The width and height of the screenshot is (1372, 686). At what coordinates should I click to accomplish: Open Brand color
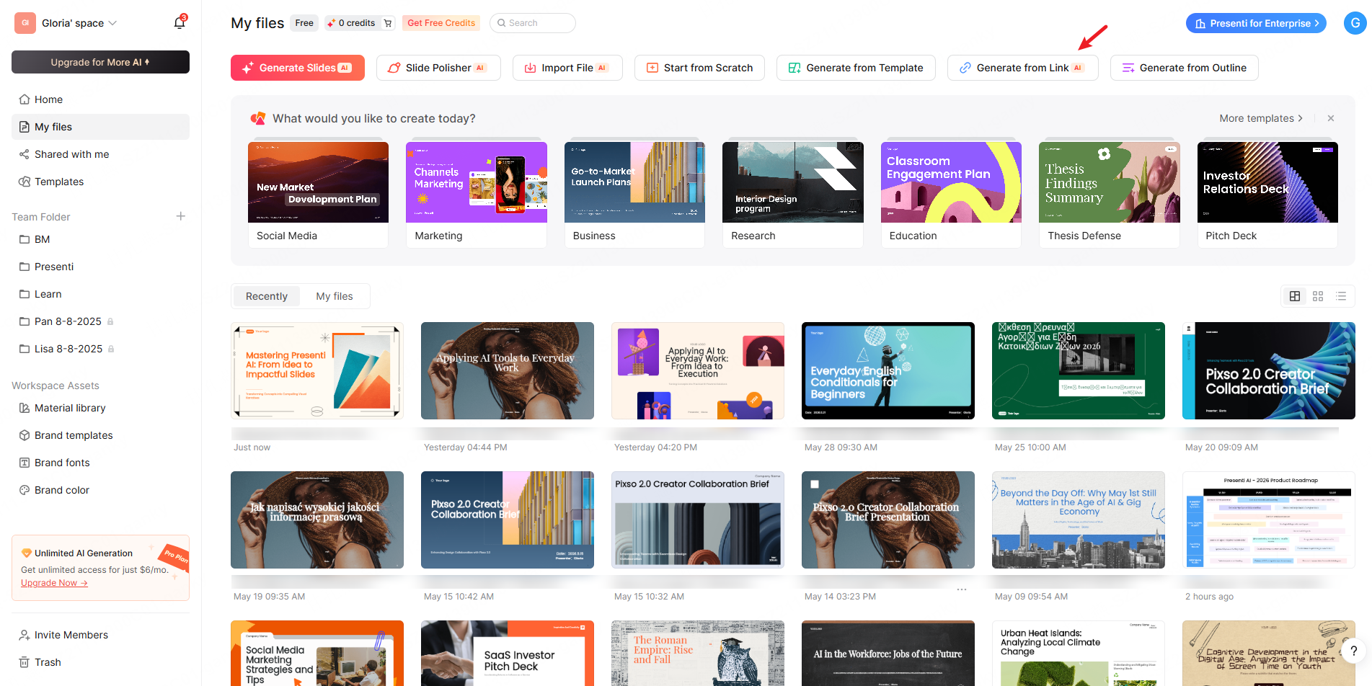[x=100, y=490]
